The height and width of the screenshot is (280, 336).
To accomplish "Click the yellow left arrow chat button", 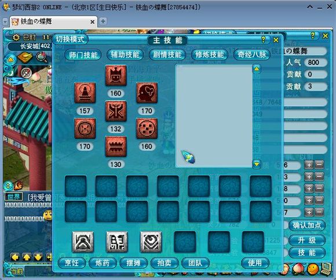I will pos(15,257).
